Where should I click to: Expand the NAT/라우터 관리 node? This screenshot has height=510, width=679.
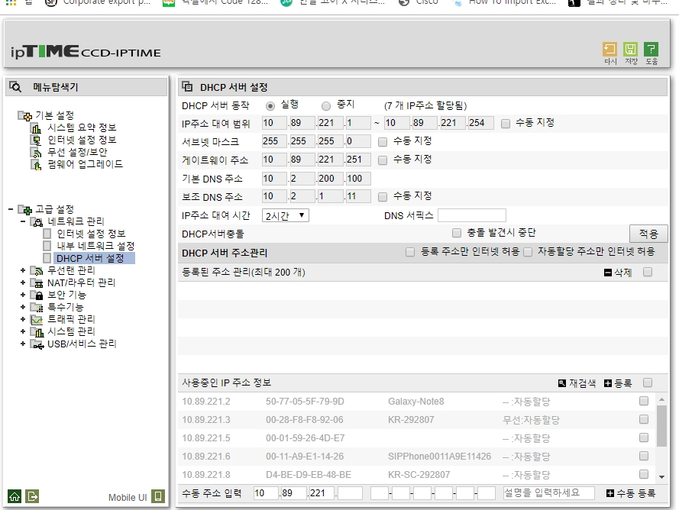click(23, 282)
